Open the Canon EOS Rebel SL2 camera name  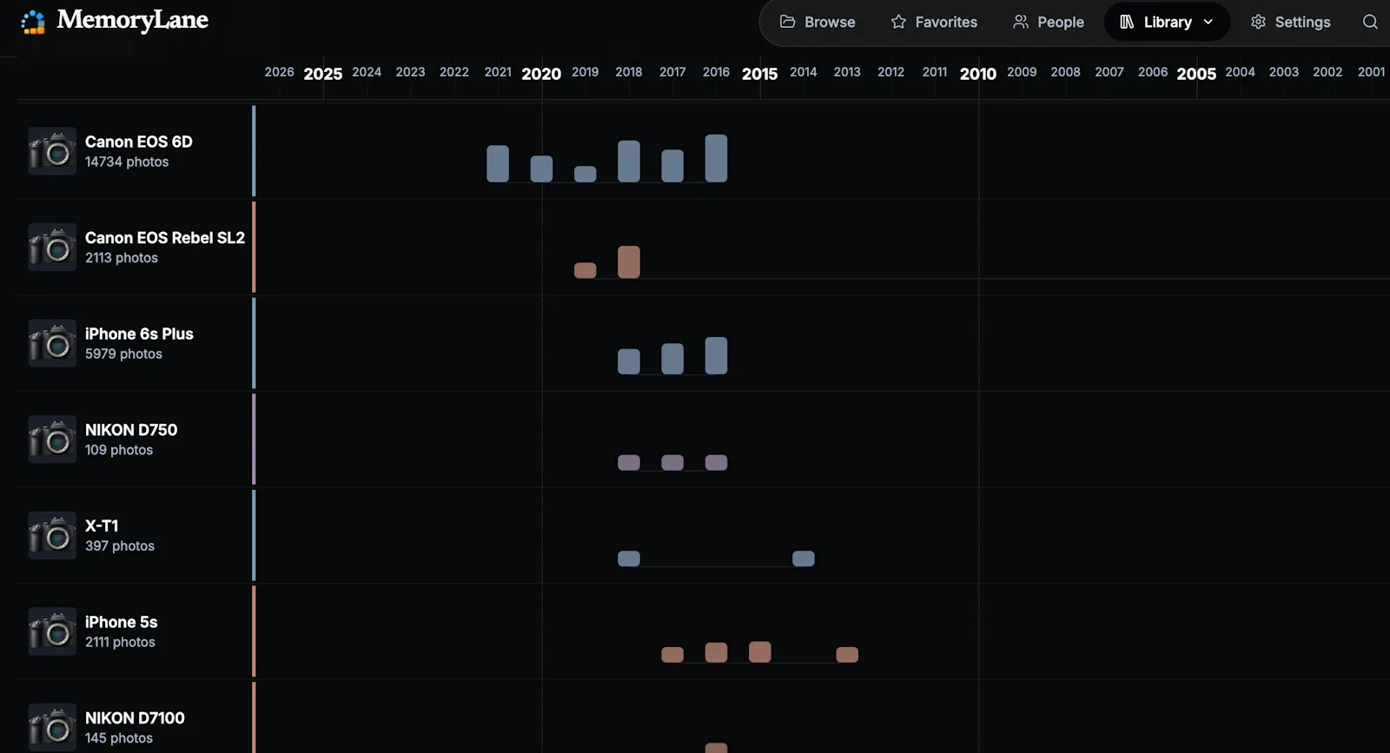coord(165,238)
